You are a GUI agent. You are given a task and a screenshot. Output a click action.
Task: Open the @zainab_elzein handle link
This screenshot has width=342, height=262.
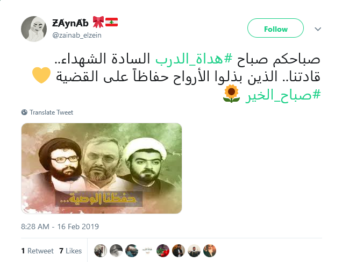click(77, 36)
